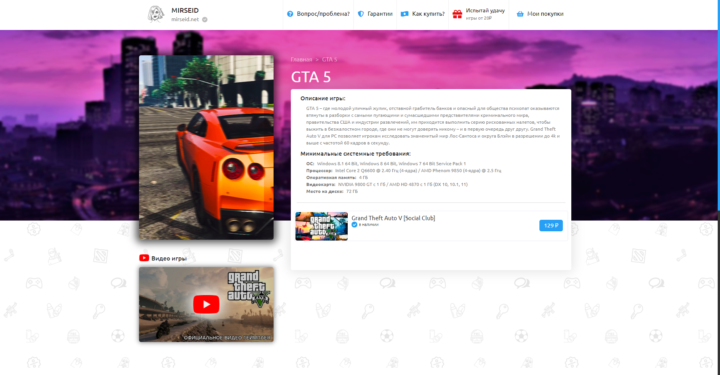Click the Grand Theft Auto V product thumbnail

coord(322,226)
